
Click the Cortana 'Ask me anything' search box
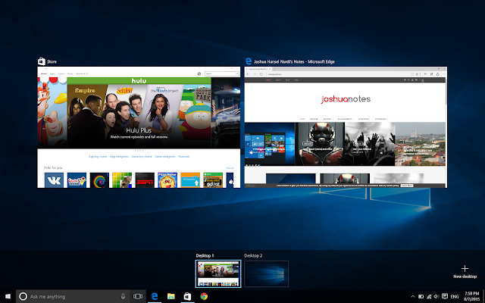click(x=74, y=296)
